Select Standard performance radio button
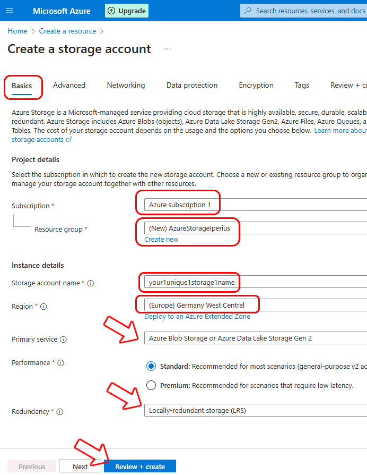 pos(151,366)
